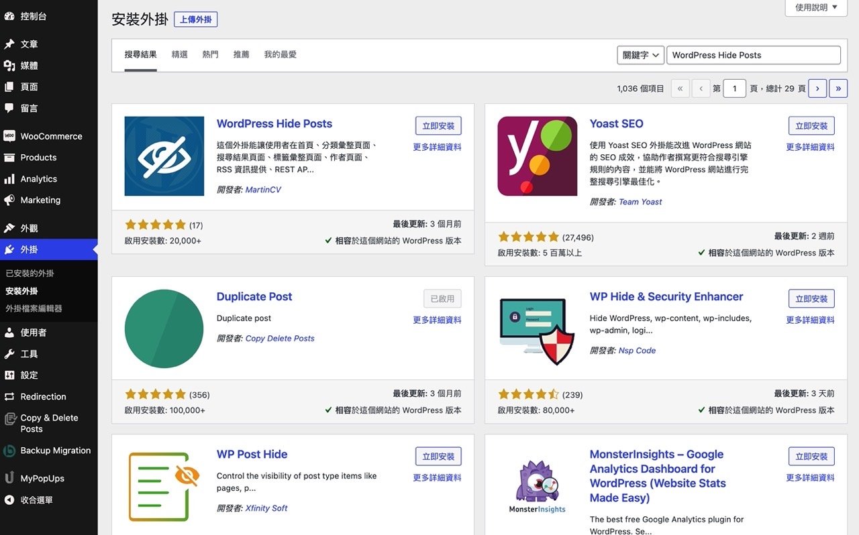Open 外掛檔案編輯器 submenu item

(34, 308)
